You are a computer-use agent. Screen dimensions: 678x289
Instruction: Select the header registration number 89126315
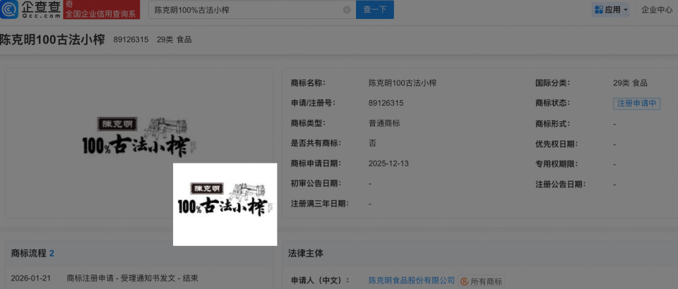131,39
